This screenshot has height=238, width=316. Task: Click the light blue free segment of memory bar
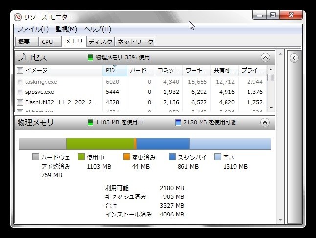pyautogui.click(x=230, y=144)
